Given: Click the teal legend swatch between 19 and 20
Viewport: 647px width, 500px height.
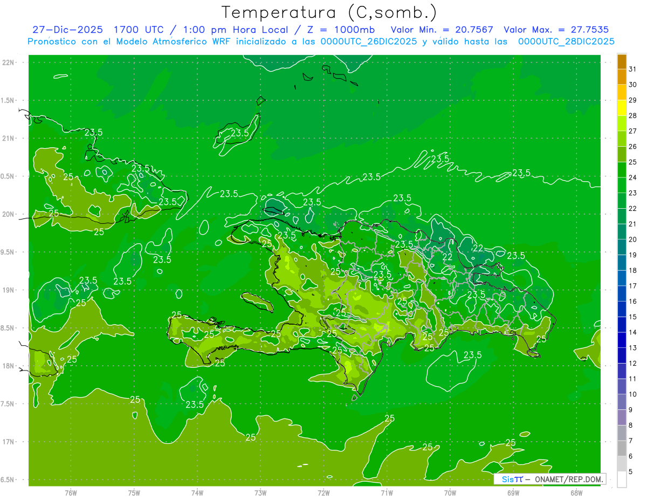Looking at the screenshot, I should (x=622, y=247).
